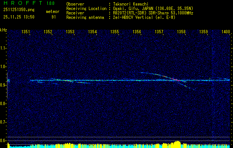
Task: Click the Receiver field label
Action: point(75,13)
